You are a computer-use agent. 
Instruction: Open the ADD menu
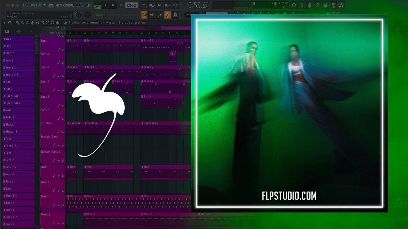pos(39,5)
